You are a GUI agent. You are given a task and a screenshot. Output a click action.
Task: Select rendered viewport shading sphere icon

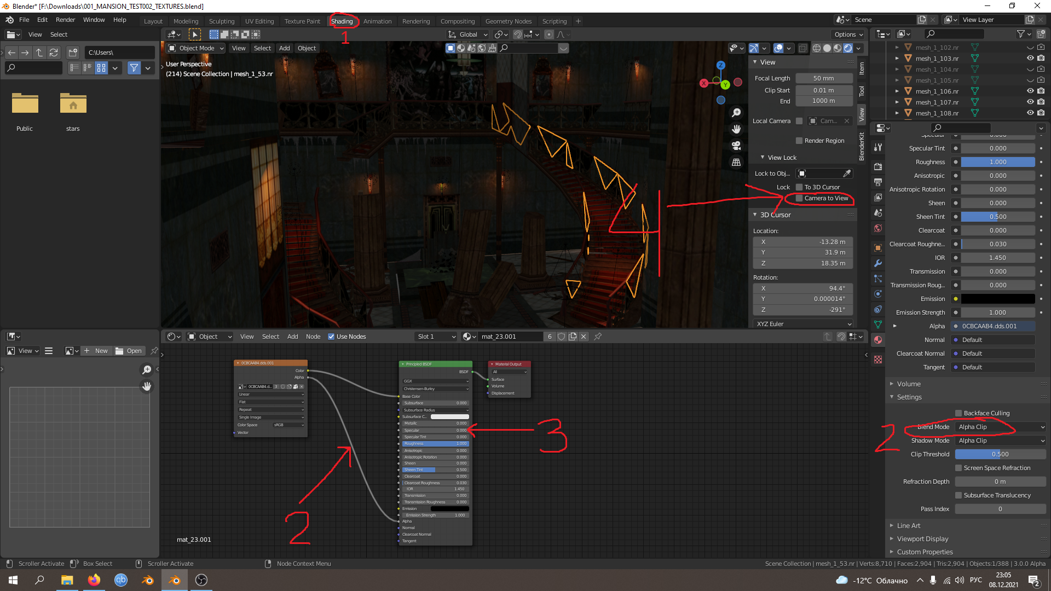[848, 48]
